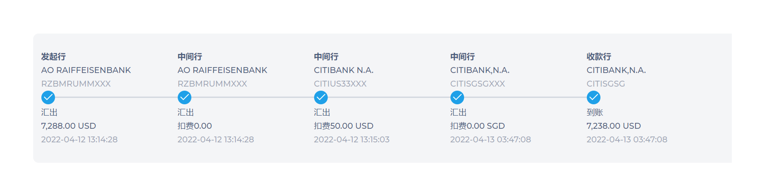Click the checkmark icon for second AO RAIFFEISENBANK step
Viewport: 760px width, 175px height.
click(x=185, y=97)
